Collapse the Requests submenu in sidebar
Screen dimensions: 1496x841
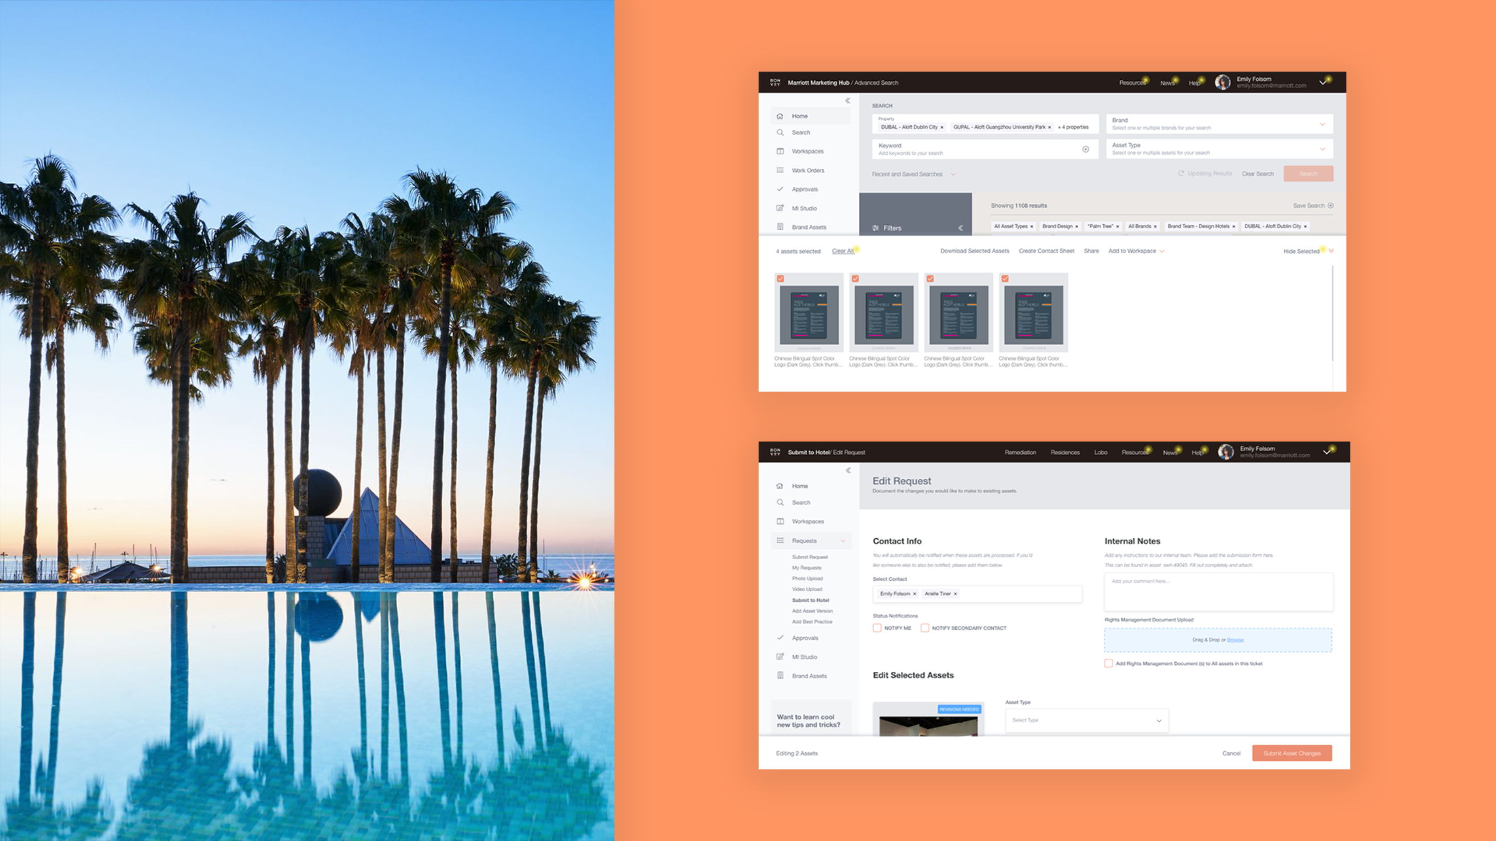[x=843, y=541]
